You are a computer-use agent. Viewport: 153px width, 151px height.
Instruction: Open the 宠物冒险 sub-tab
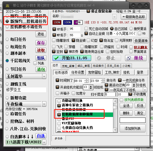(94, 73)
